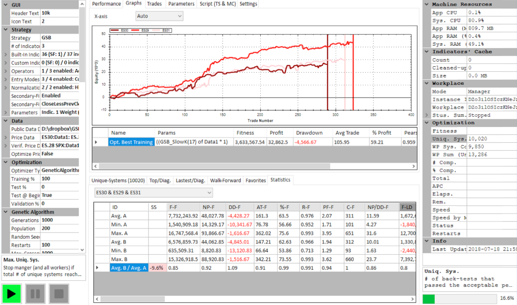Open the Script (TS & MC) tab
This screenshot has width=517, height=305.
tap(217, 4)
